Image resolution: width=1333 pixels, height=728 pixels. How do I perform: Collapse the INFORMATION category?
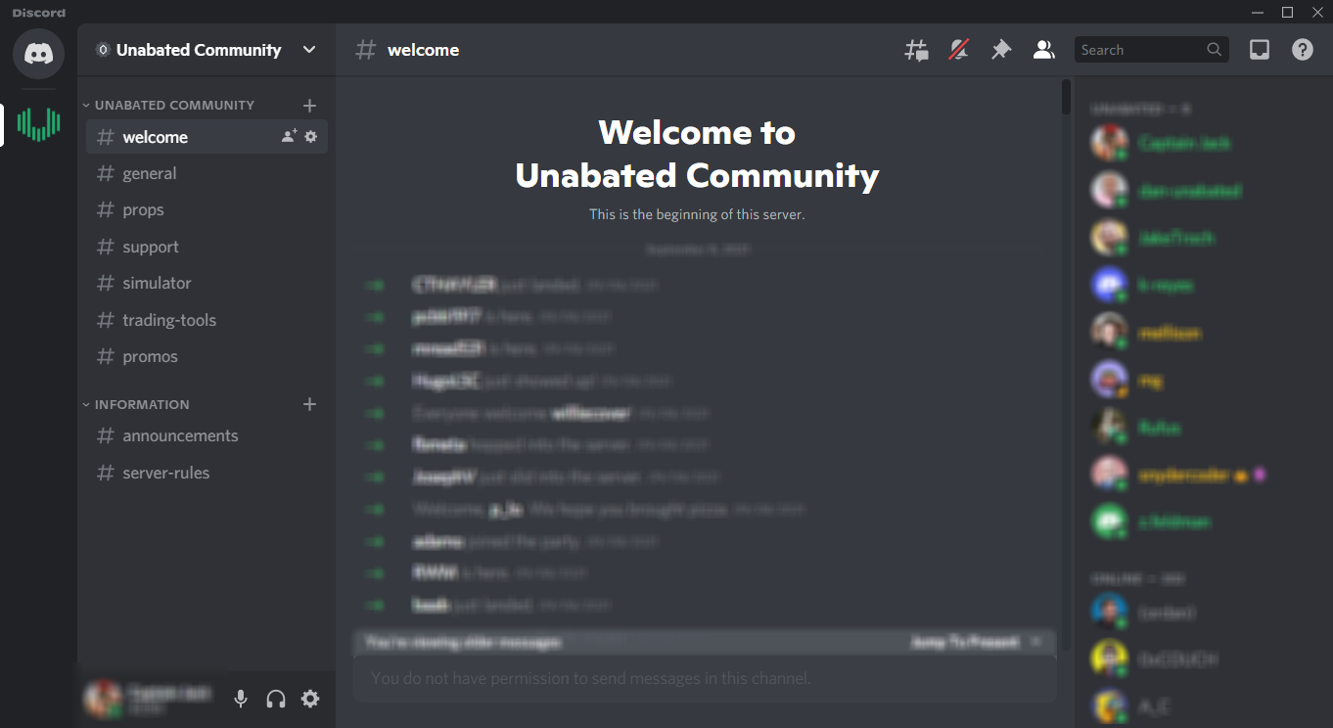click(142, 404)
